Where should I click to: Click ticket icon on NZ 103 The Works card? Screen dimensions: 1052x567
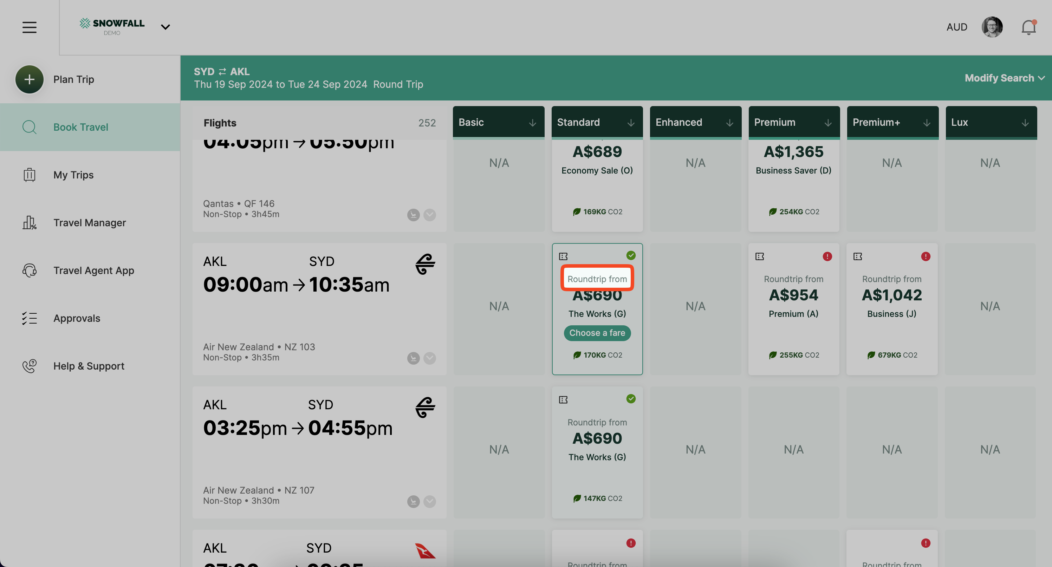[x=563, y=256]
